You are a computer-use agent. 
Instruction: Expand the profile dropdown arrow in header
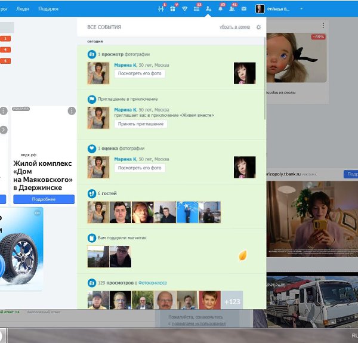point(301,9)
